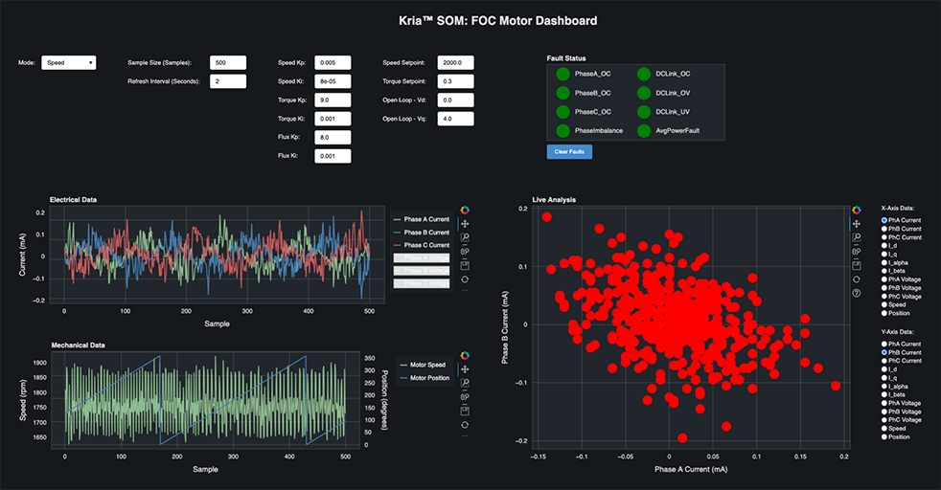Click the Speed Kp input field
The height and width of the screenshot is (490, 941).
point(333,63)
